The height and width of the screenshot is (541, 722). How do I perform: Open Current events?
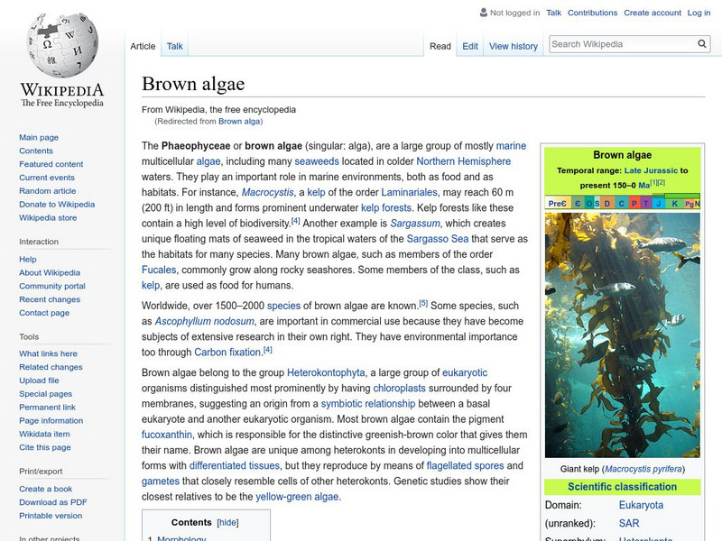[47, 178]
